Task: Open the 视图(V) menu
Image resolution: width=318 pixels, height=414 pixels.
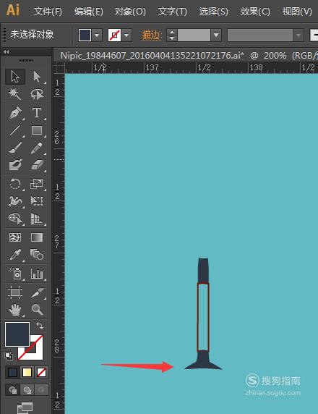Action: [x=297, y=12]
